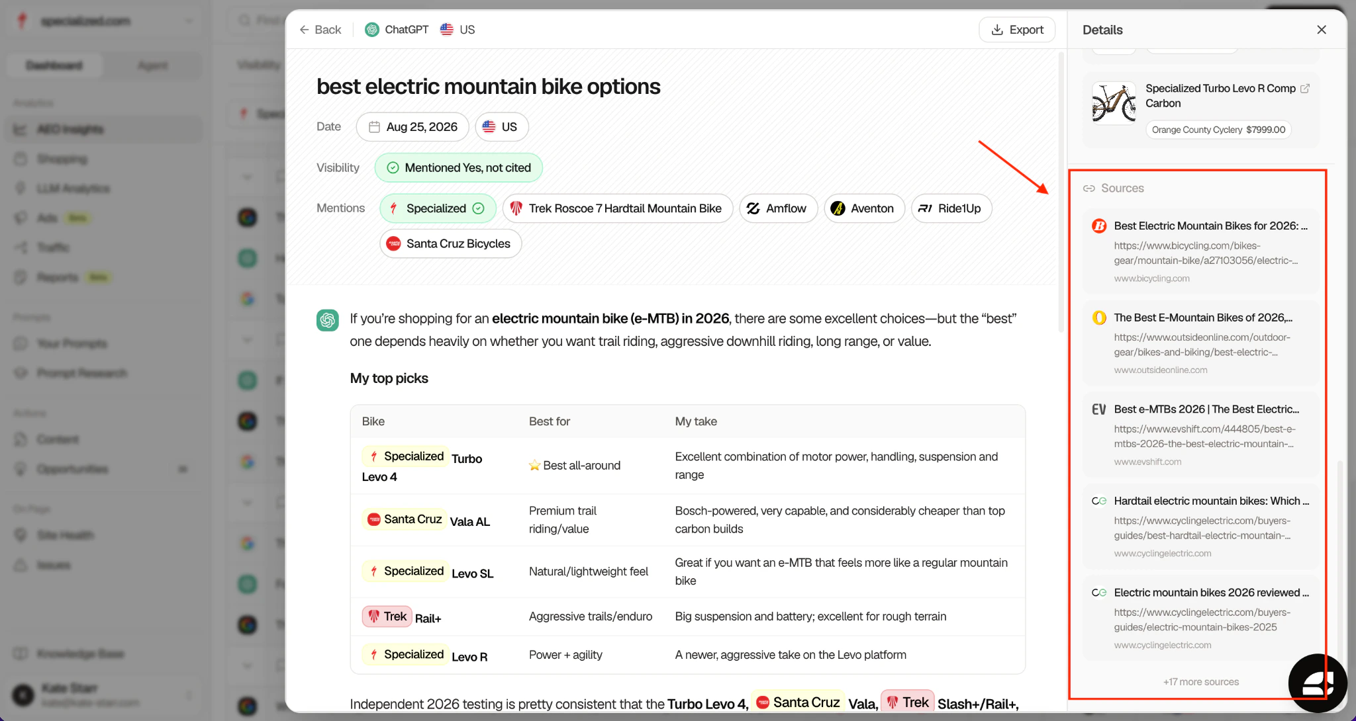Click the ChatGPT logo in the header
The width and height of the screenshot is (1356, 721).
(372, 30)
